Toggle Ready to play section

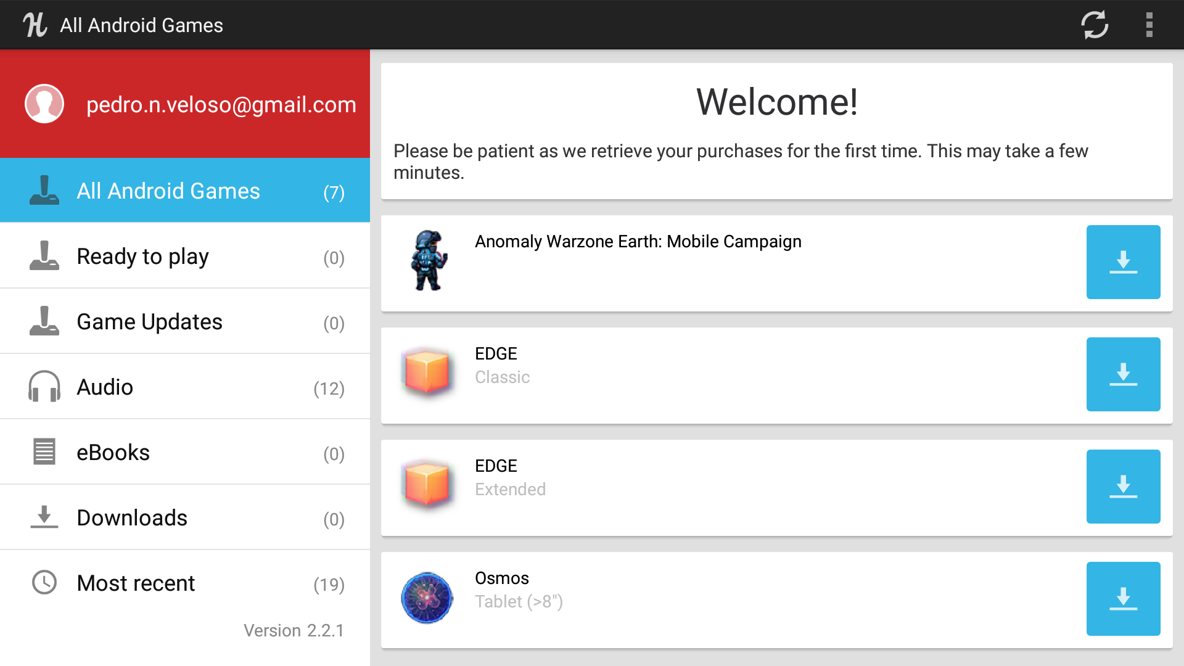[x=184, y=256]
